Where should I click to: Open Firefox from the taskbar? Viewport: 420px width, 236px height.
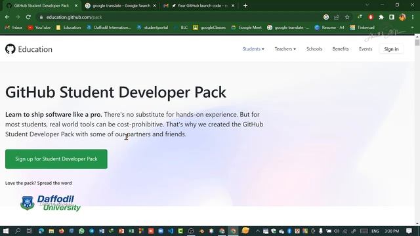click(x=61, y=231)
